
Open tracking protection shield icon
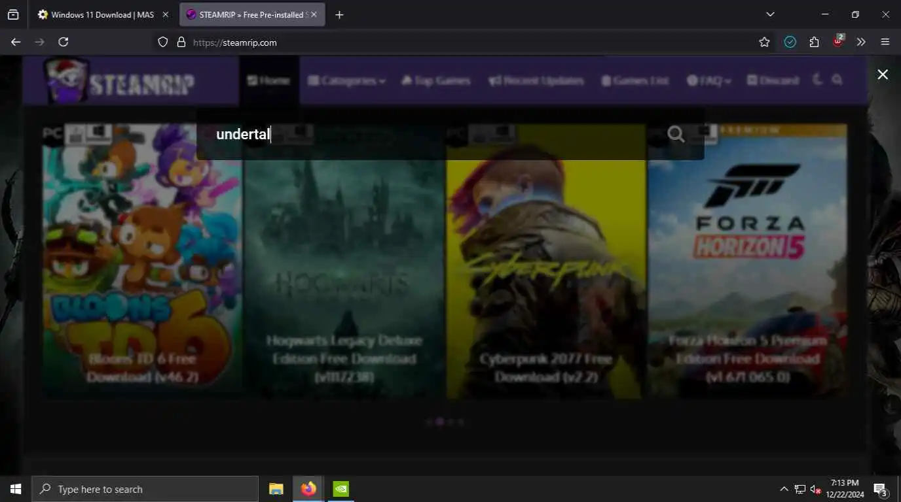point(163,42)
